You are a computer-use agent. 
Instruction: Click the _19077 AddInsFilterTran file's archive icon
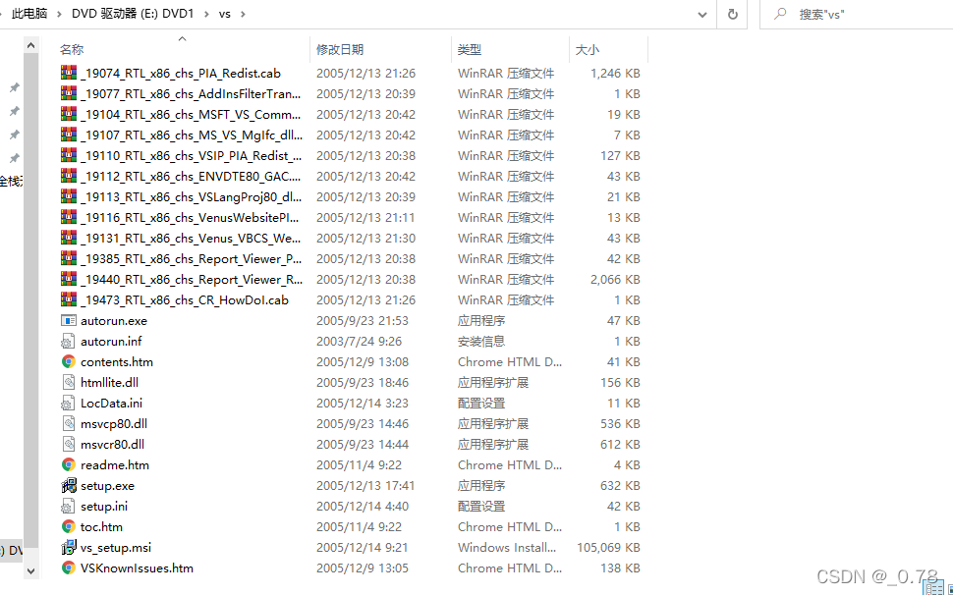coord(69,93)
